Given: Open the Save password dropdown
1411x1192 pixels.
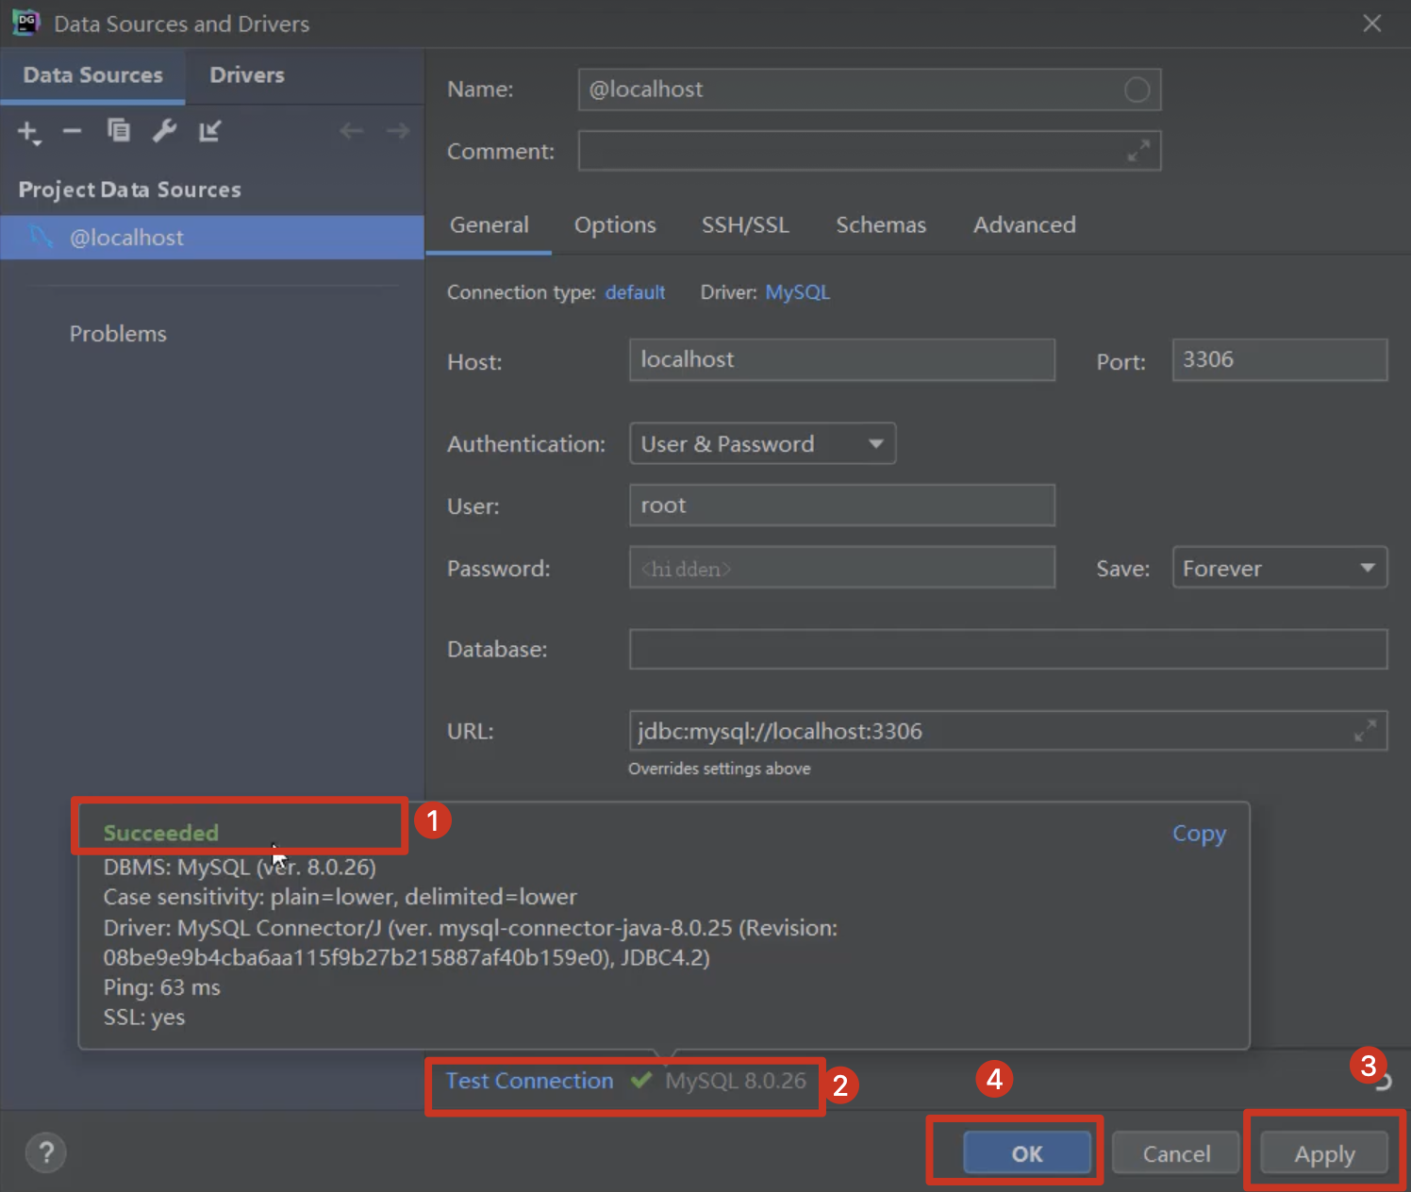Looking at the screenshot, I should [1279, 568].
